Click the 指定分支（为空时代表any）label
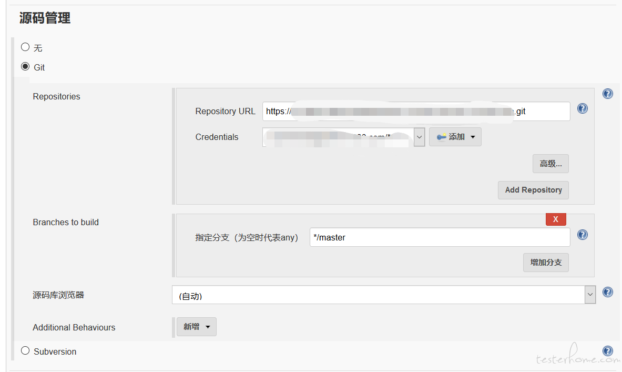Viewport: 622px width, 372px height. point(247,237)
